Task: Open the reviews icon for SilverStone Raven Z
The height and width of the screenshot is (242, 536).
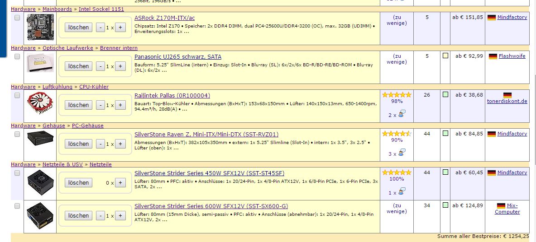Action: click(x=401, y=153)
